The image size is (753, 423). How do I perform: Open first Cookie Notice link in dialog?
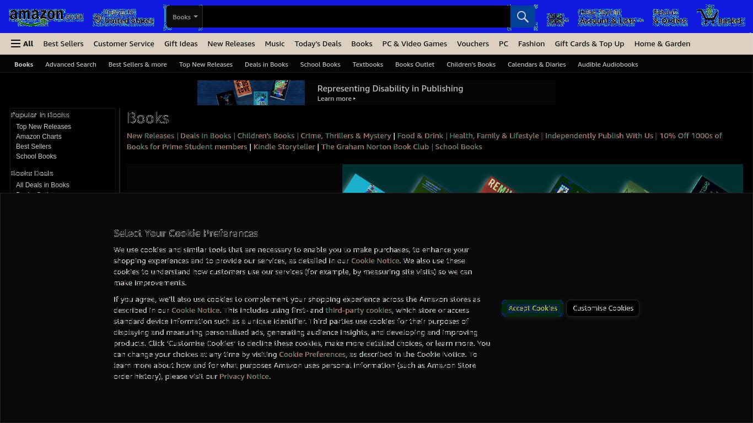point(375,261)
